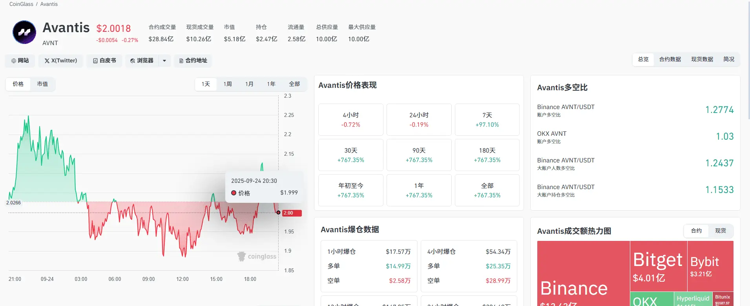Viewport: 750px width, 306px height.
Task: Click the Binance heatmap block
Action: 583,273
